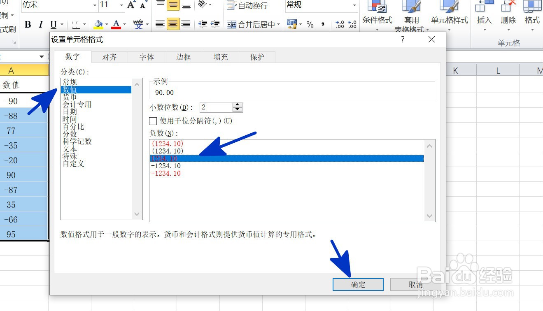Image resolution: width=543 pixels, height=311 pixels.
Task: Click the 确定 button
Action: pos(358,284)
